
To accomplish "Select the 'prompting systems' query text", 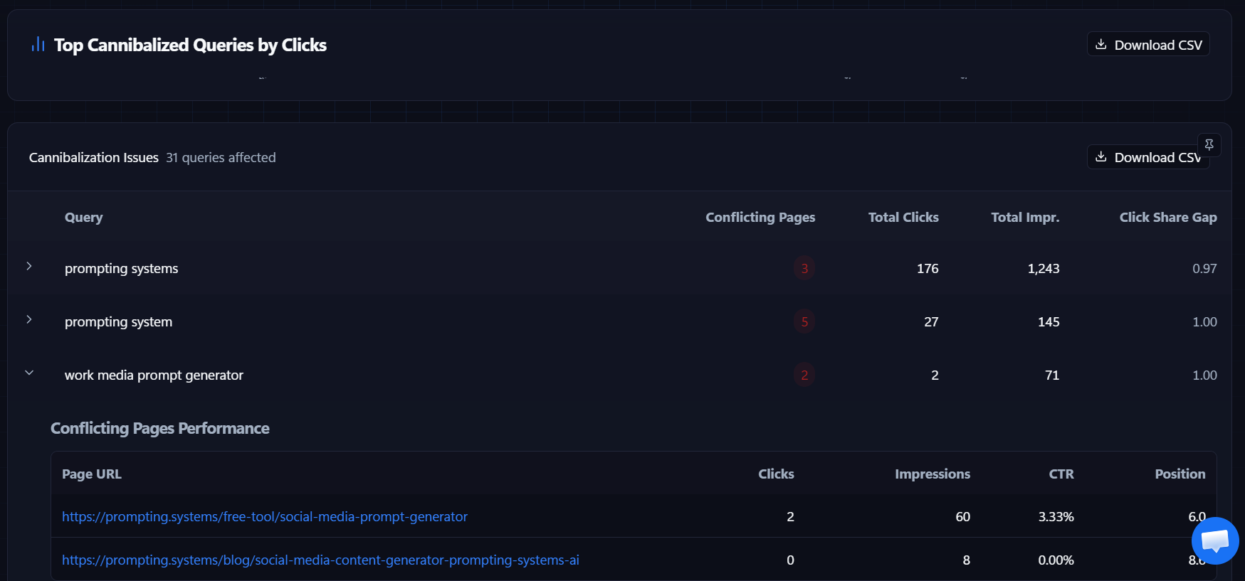I will coord(122,269).
